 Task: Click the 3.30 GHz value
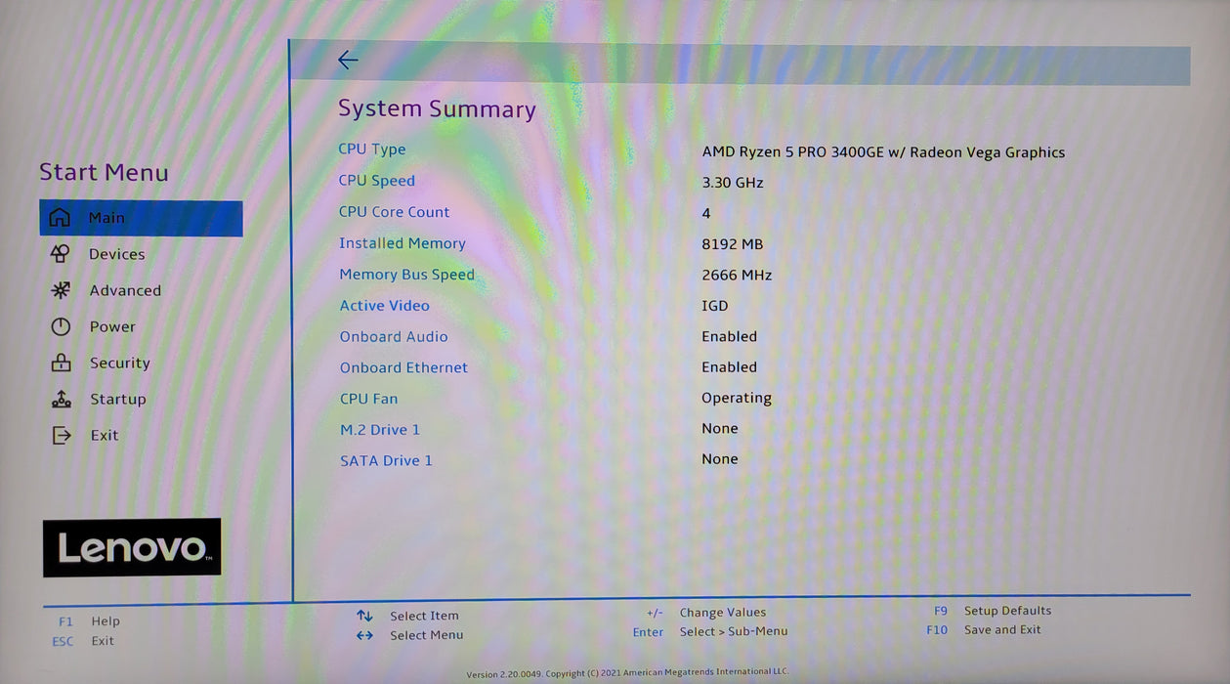click(x=733, y=183)
